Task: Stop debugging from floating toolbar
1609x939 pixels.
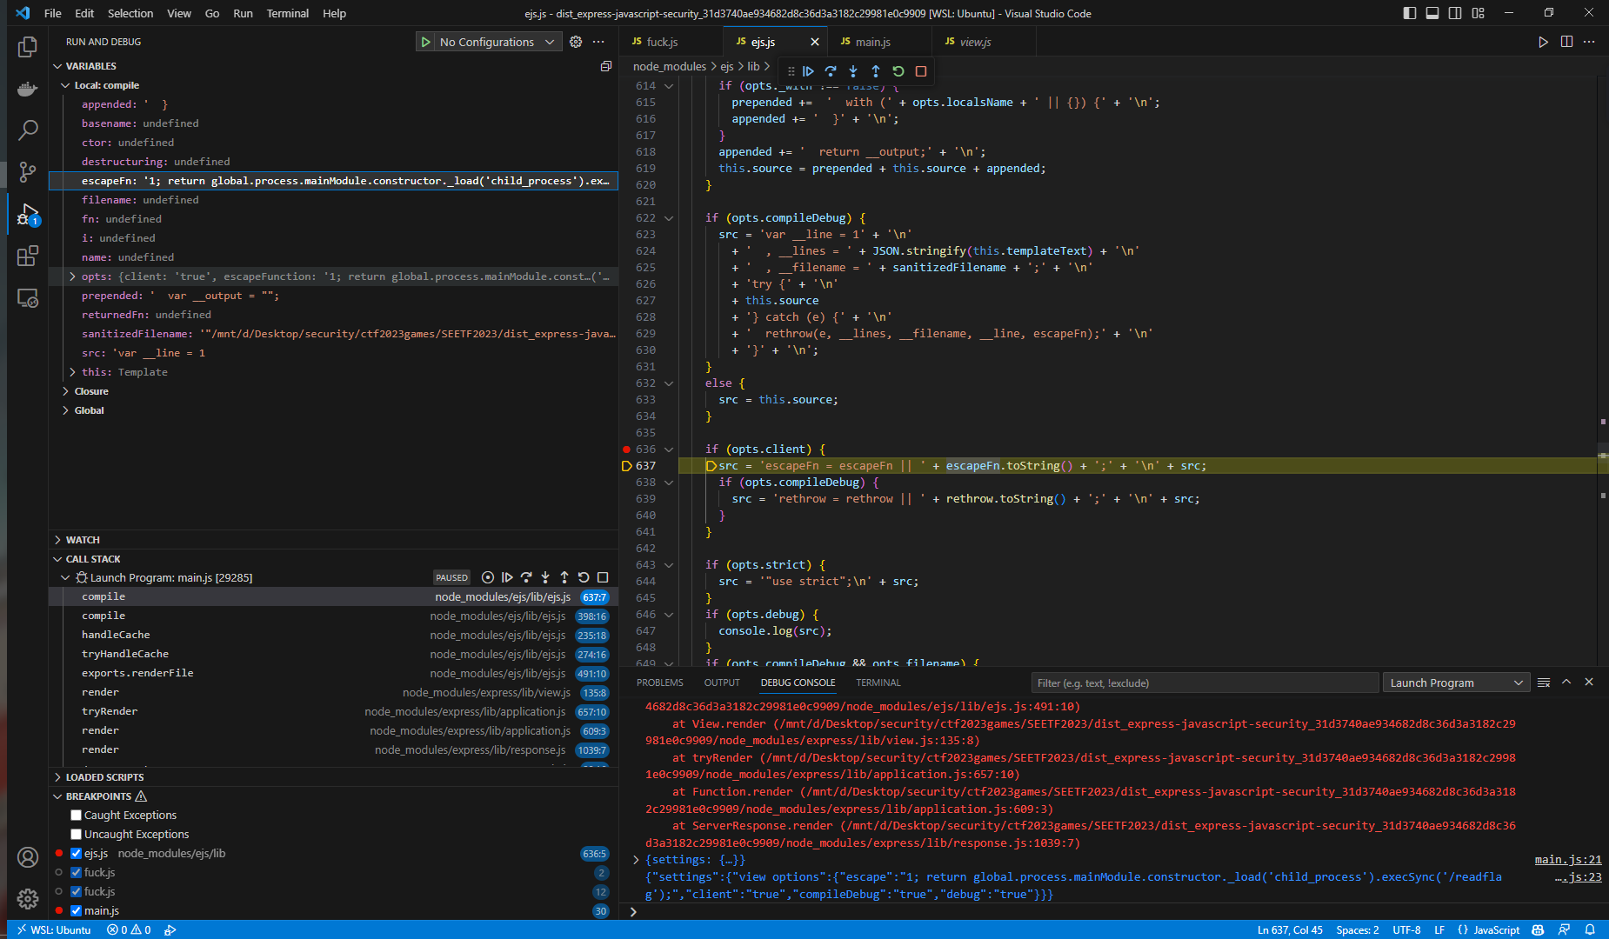Action: pyautogui.click(x=921, y=71)
